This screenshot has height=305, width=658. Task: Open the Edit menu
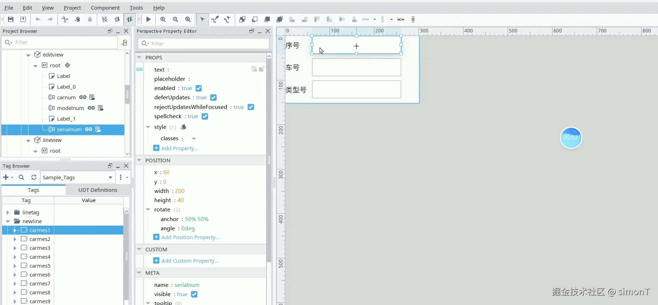coord(27,7)
